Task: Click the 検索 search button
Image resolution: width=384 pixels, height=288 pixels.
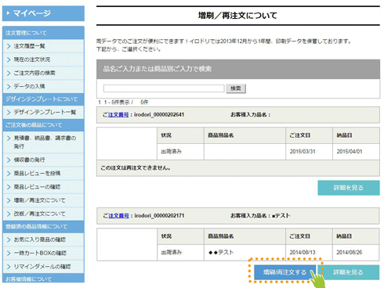Action: [236, 88]
